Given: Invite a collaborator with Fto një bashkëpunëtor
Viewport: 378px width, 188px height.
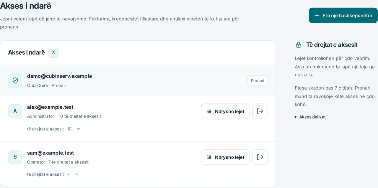Looking at the screenshot, I should click(343, 15).
